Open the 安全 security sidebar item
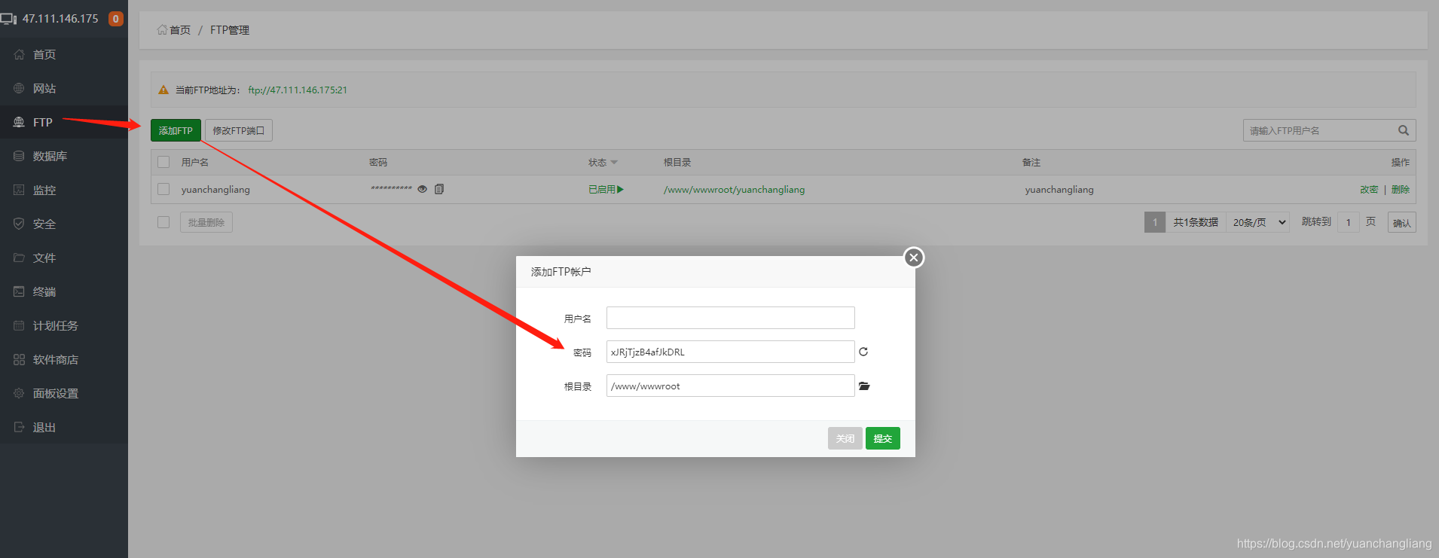This screenshot has height=558, width=1439. pos(64,224)
